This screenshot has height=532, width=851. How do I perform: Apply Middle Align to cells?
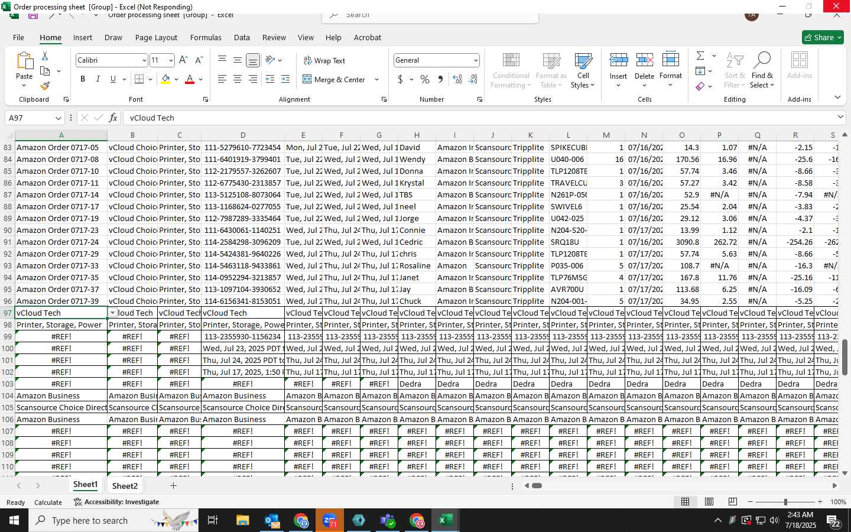pos(237,60)
